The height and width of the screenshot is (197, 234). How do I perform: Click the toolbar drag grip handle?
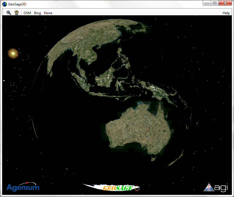(x=3, y=12)
